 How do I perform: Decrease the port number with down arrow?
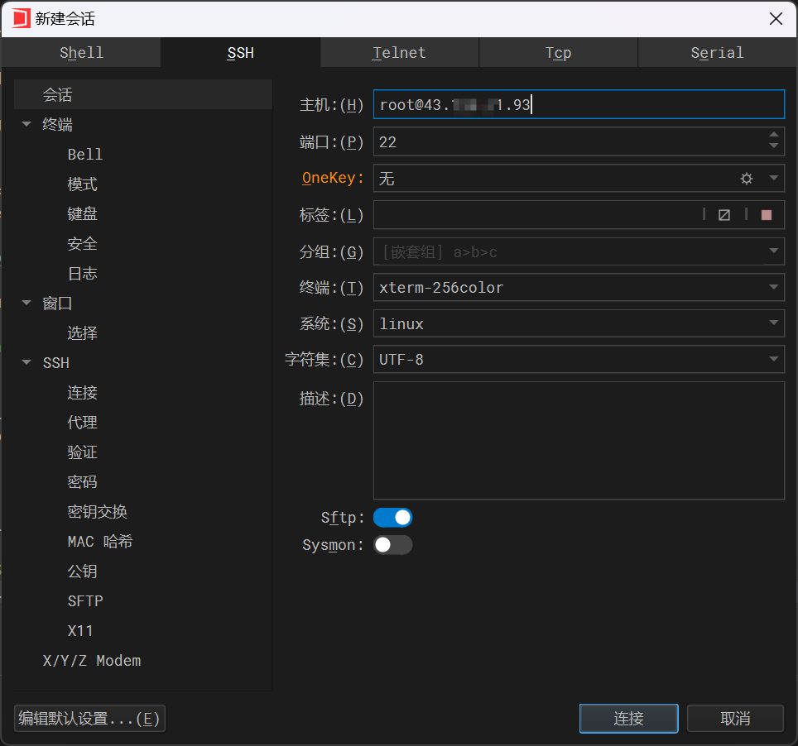click(773, 146)
